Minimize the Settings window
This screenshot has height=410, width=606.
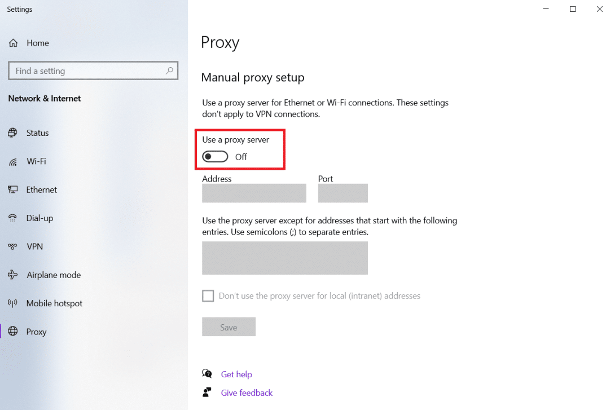coord(546,9)
